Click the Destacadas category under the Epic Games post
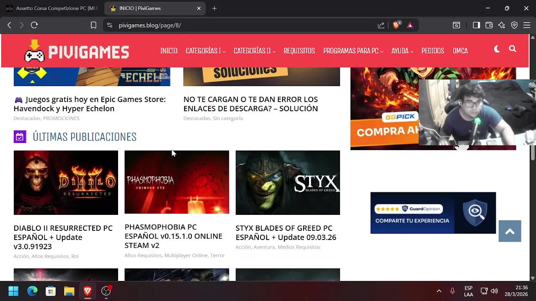 tap(27, 118)
